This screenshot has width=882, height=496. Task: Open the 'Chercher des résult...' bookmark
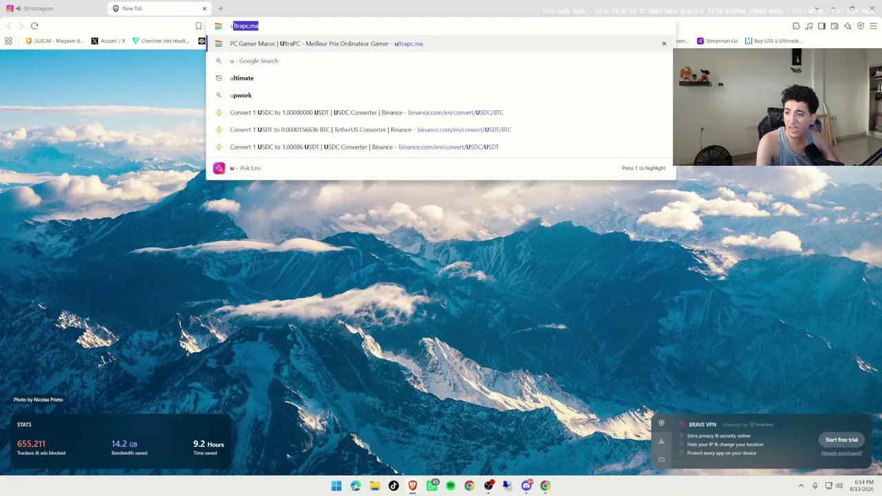click(x=161, y=41)
